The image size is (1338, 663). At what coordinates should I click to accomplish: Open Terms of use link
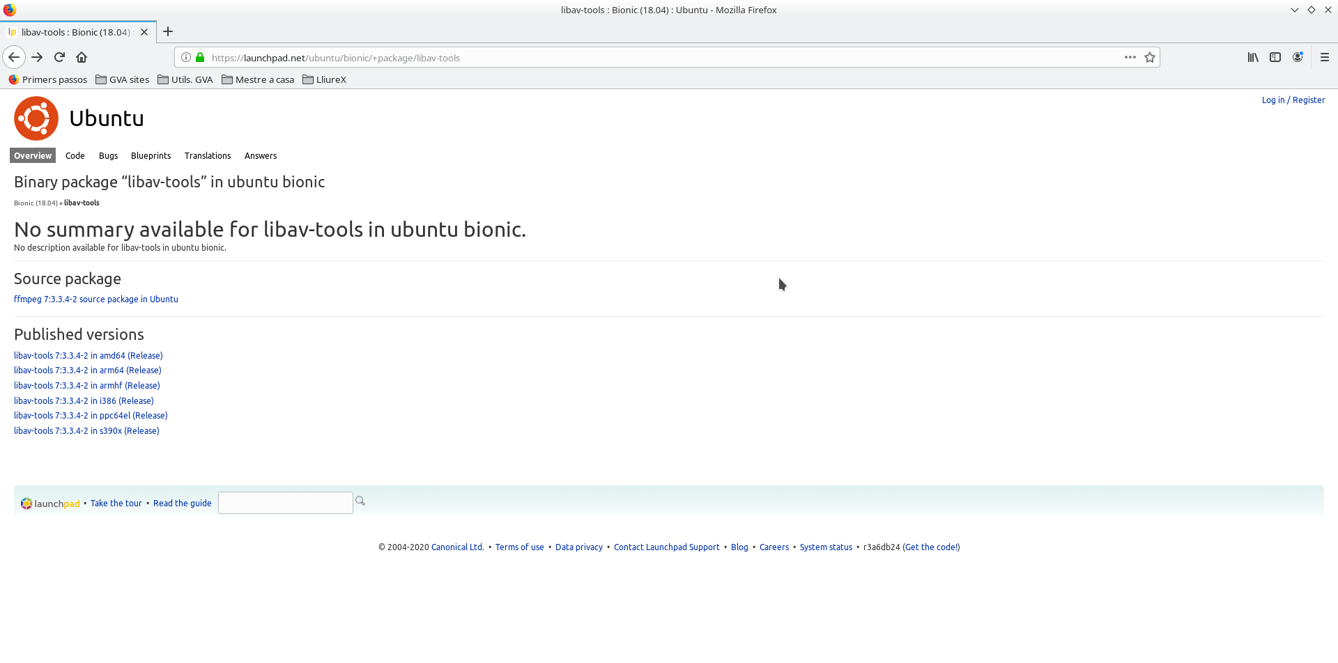(520, 547)
